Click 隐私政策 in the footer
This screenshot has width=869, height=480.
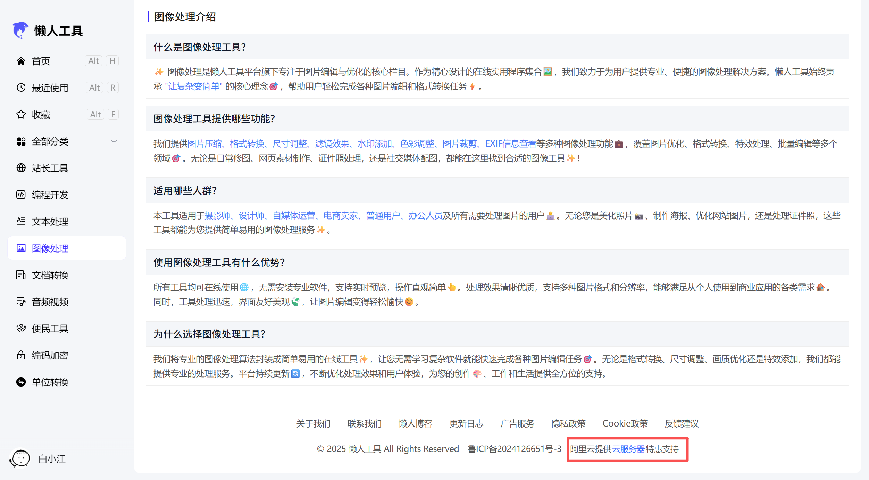(x=568, y=423)
